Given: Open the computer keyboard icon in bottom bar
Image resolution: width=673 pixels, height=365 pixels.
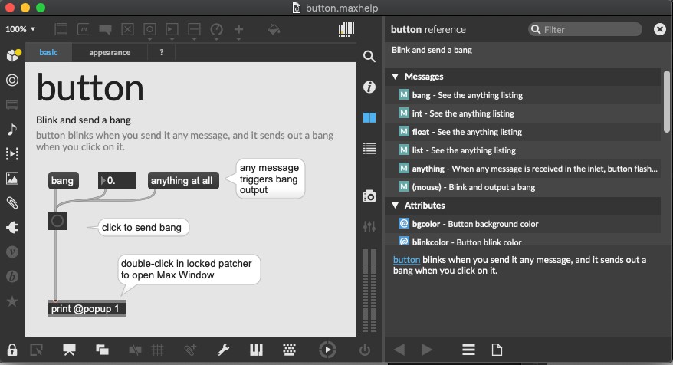Looking at the screenshot, I should pos(289,350).
